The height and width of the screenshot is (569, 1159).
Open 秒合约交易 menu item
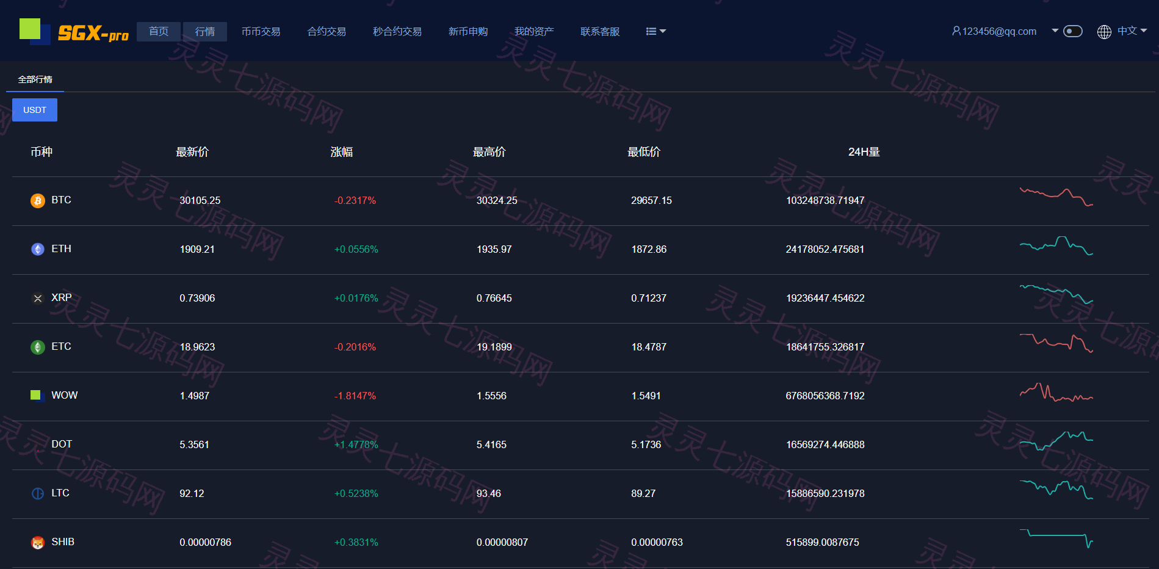397,32
